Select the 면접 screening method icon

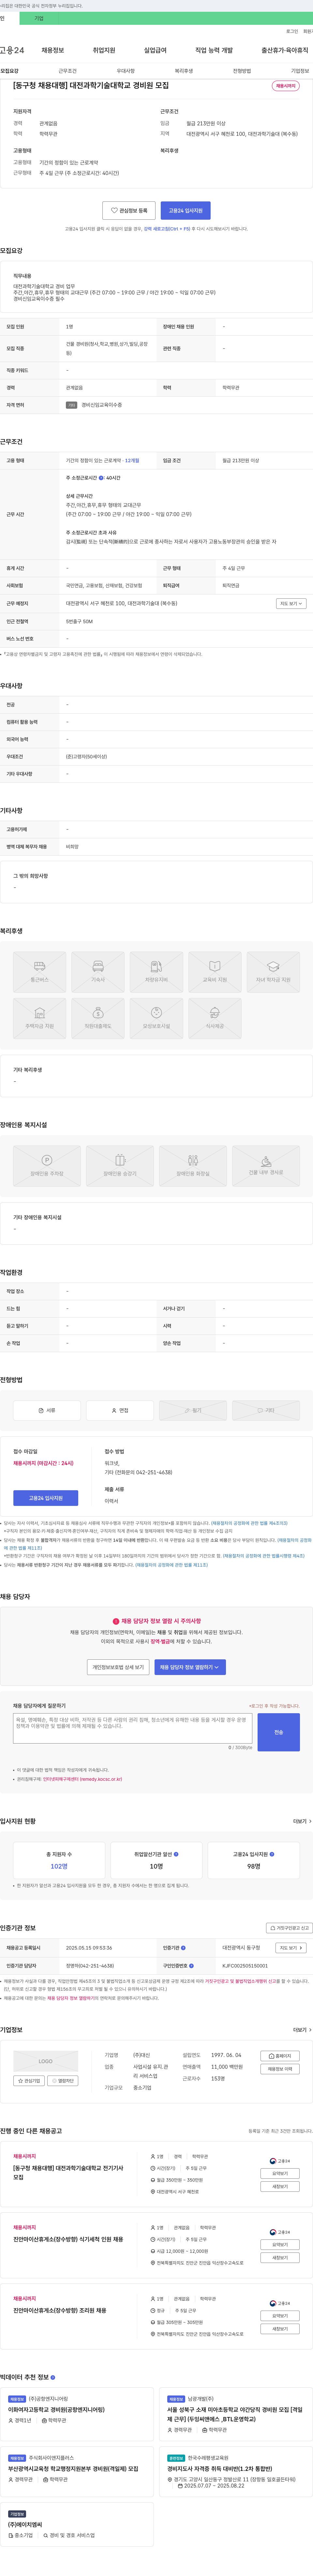120,1410
